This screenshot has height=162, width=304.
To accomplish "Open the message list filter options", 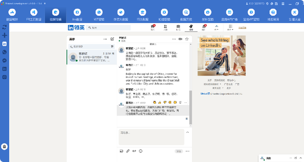I will [x=112, y=46].
